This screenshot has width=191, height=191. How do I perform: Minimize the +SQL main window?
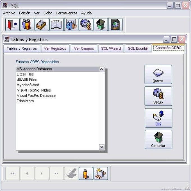(170, 6)
